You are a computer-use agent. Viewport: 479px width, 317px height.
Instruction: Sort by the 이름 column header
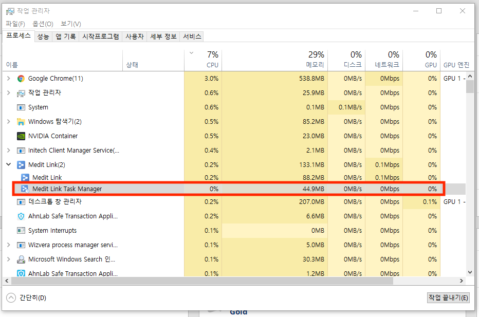point(63,61)
